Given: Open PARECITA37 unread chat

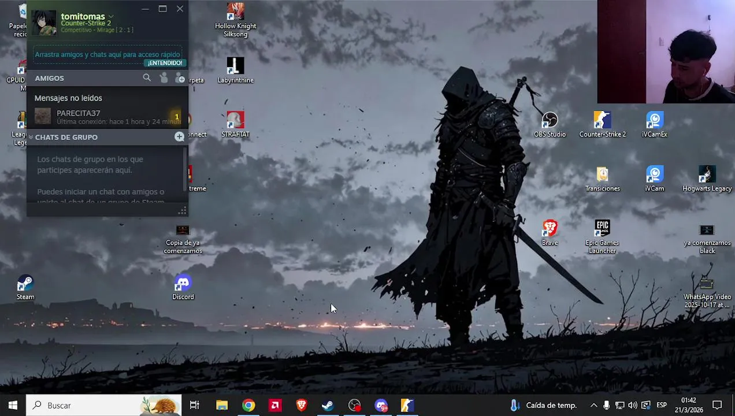Looking at the screenshot, I should [107, 117].
